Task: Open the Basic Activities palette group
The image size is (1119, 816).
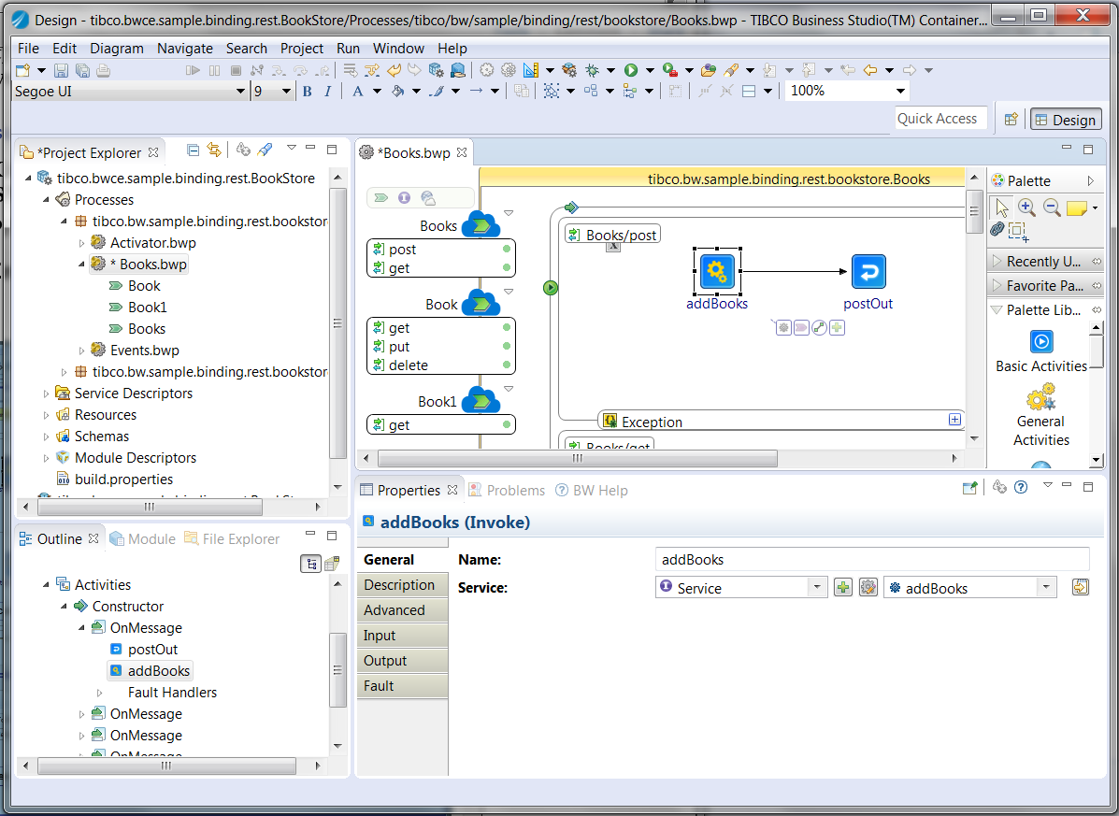Action: pos(1040,342)
